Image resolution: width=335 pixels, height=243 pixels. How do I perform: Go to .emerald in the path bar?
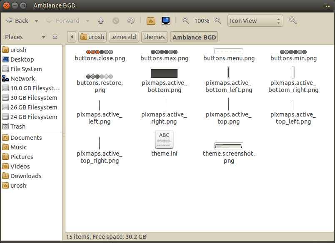tap(124, 37)
